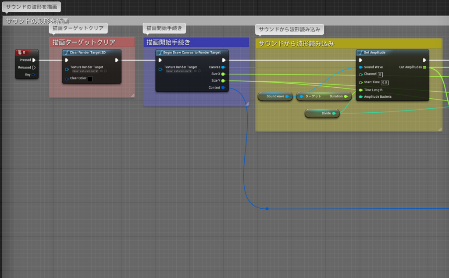
Task: Click the Context output pin
Action: [223, 88]
